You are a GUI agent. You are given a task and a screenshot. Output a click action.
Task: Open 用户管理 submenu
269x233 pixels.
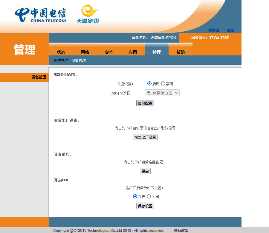(x=61, y=60)
